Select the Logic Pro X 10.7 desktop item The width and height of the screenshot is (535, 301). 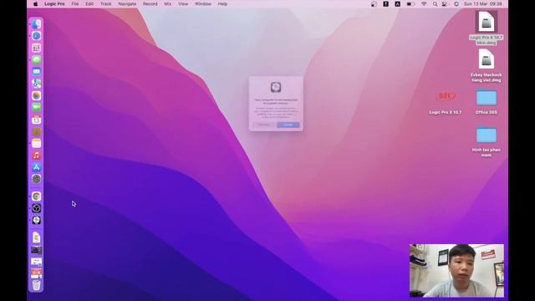pos(446,102)
